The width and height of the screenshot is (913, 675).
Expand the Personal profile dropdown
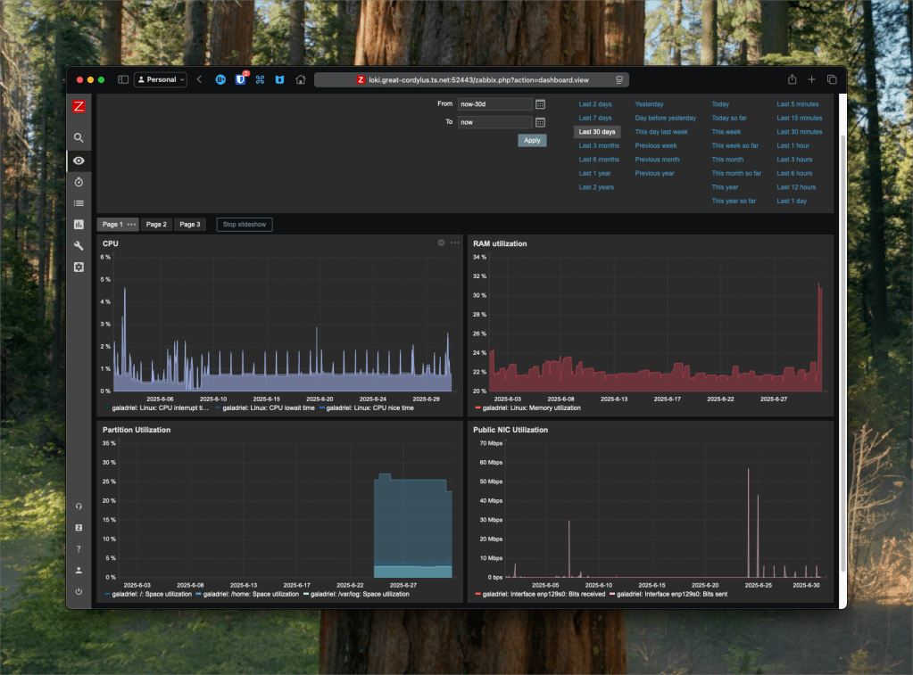161,79
